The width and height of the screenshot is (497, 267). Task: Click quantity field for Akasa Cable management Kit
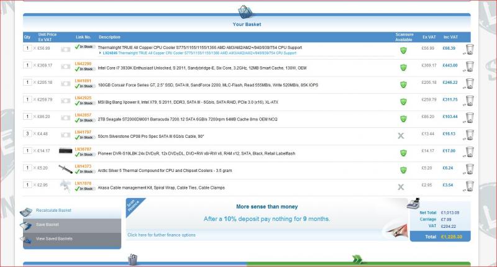coord(27,185)
